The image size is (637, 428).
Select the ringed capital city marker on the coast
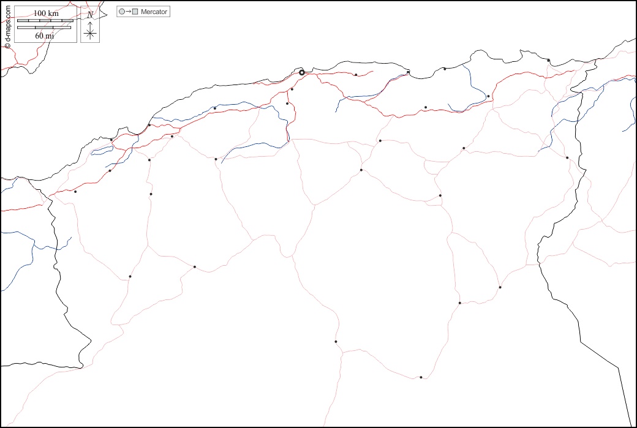[301, 72]
